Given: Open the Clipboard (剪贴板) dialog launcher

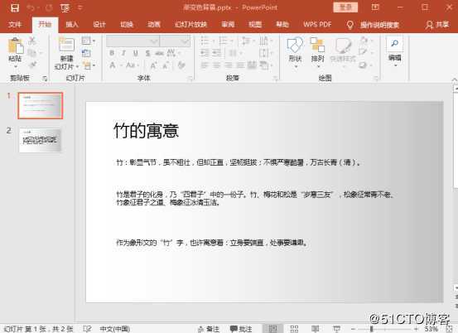Looking at the screenshot, I should click(45, 79).
